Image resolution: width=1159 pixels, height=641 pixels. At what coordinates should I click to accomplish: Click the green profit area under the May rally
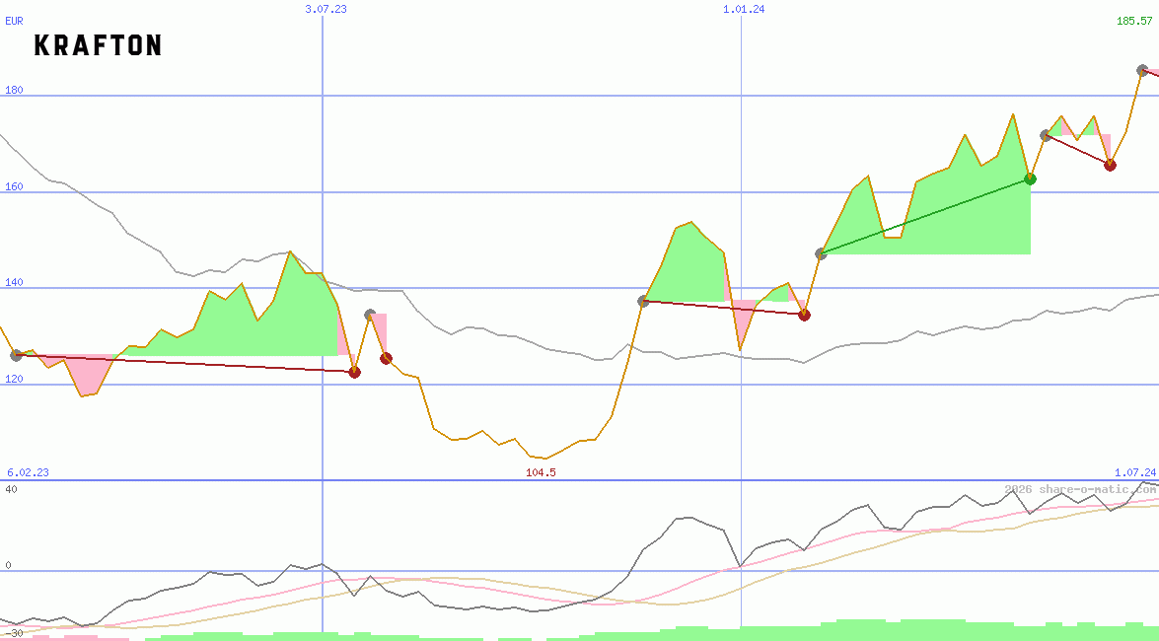pos(237,325)
